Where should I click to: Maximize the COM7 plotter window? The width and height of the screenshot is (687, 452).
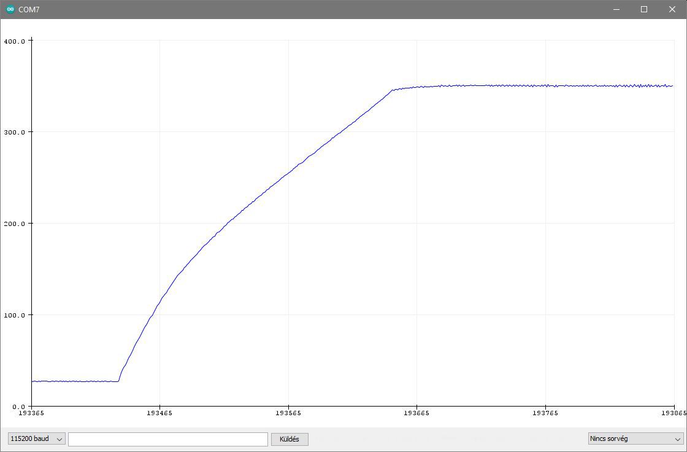[x=644, y=9]
